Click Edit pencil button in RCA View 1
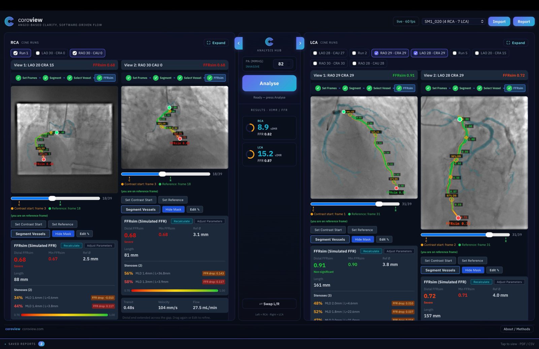This screenshot has height=349, width=539. 85,234
